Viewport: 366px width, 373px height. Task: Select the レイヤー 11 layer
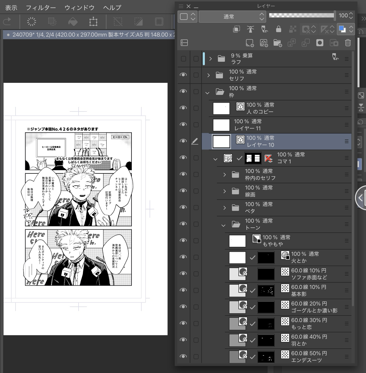click(x=276, y=125)
